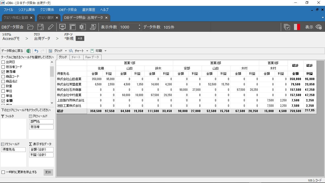This screenshot has width=325, height=183.
Task: Toggle the 数量 field checkbox
Action: 3,86
